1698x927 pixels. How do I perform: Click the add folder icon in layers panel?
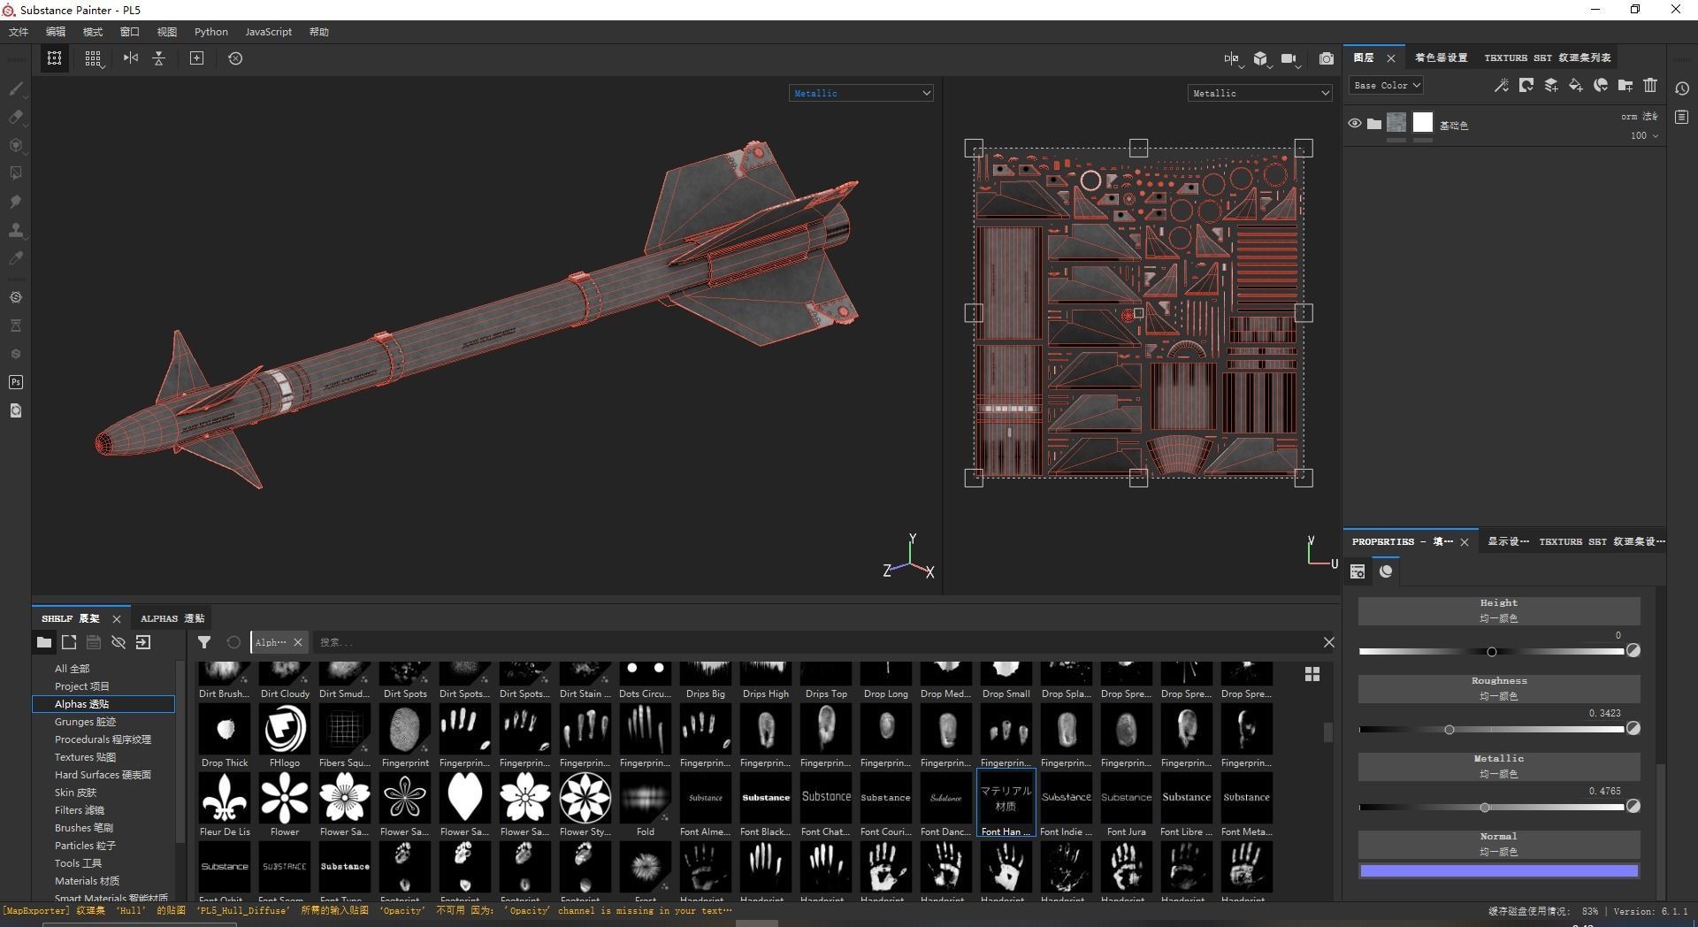[1625, 86]
